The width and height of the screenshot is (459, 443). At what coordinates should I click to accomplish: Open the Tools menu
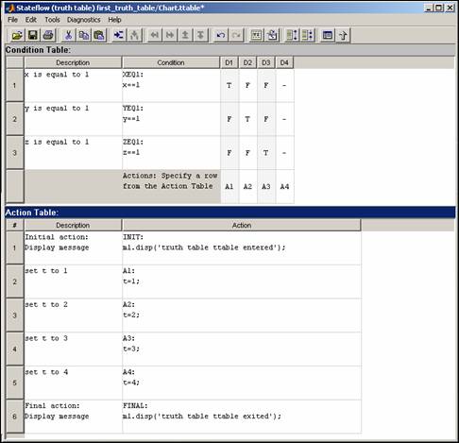(x=52, y=20)
